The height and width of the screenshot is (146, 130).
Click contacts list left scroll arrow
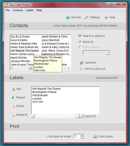pos(12,68)
